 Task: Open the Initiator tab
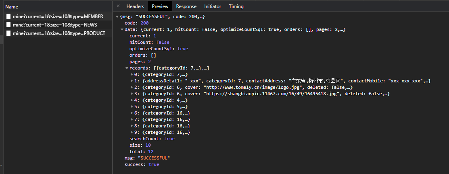(x=213, y=6)
